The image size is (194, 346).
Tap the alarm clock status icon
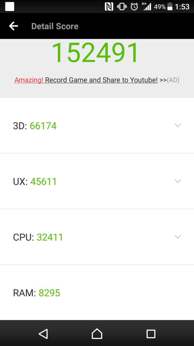coord(134,7)
